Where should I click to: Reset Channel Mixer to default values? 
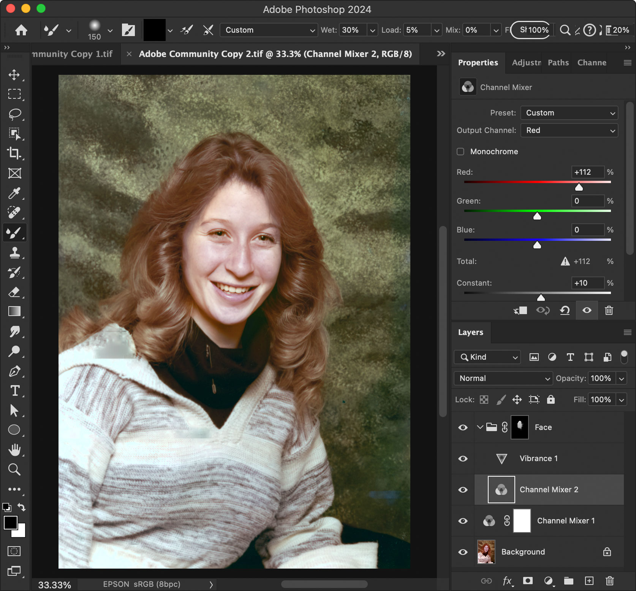(x=565, y=310)
